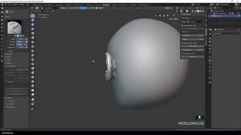241x135 pixels.
Task: Open the Render menu
Action: 15,4
